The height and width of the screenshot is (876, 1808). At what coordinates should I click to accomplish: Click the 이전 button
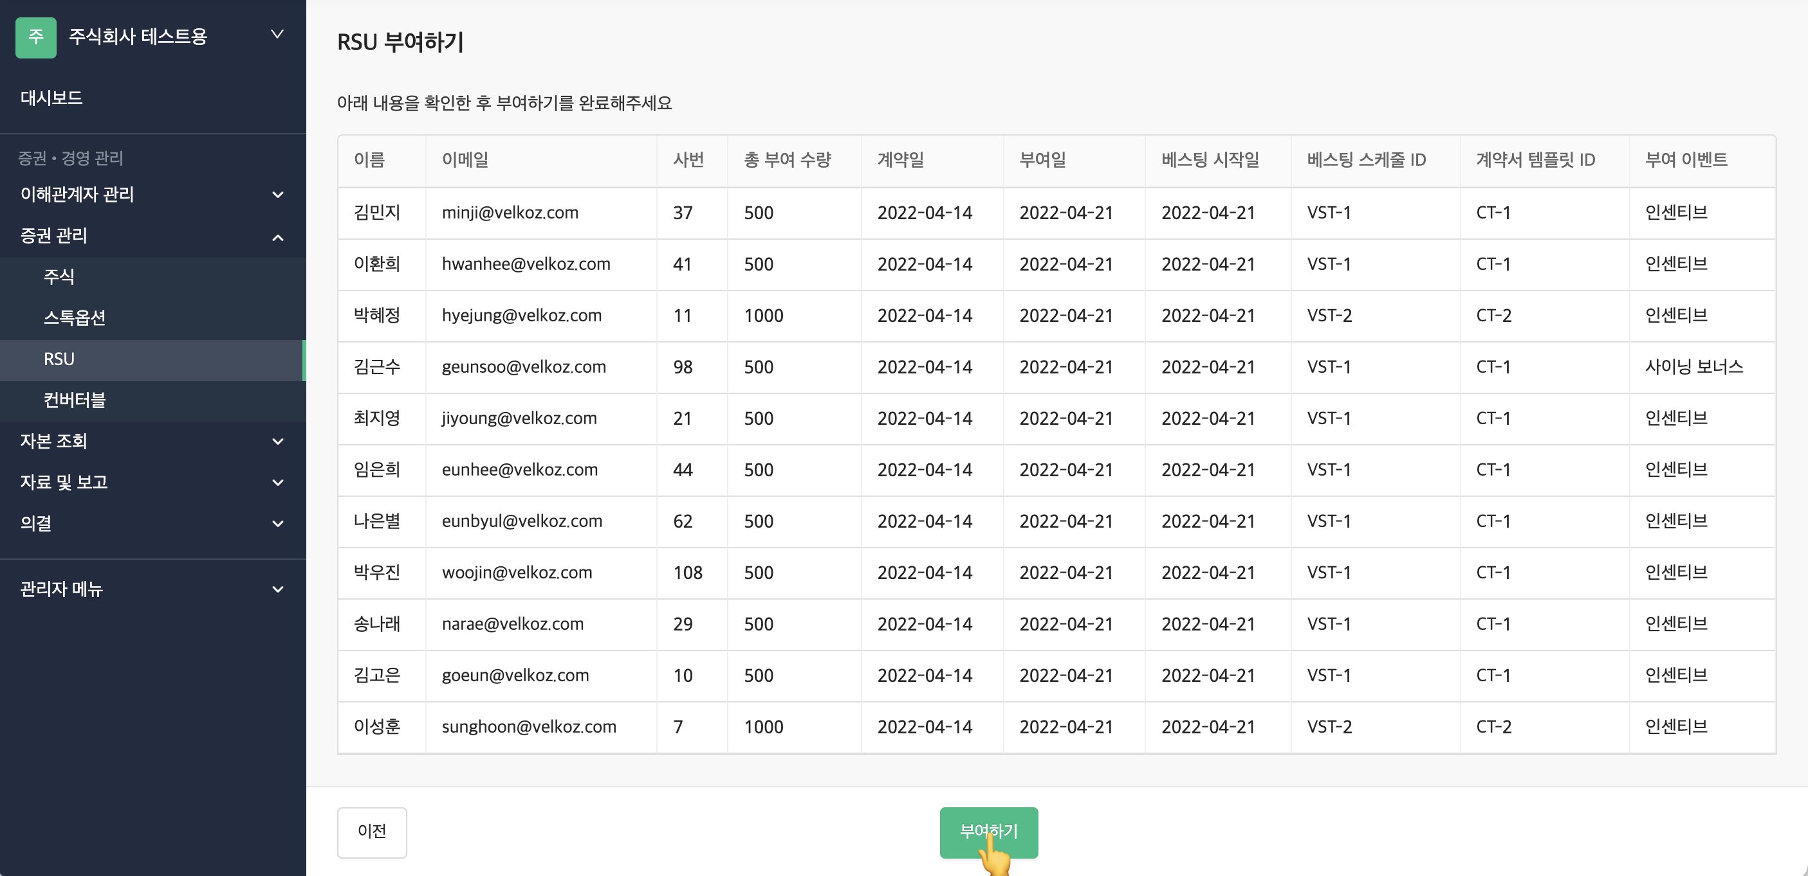click(372, 832)
